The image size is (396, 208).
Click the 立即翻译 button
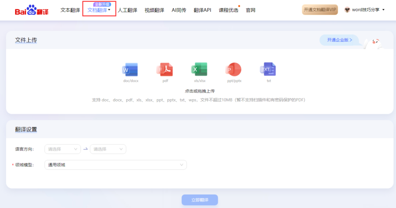coord(199,200)
